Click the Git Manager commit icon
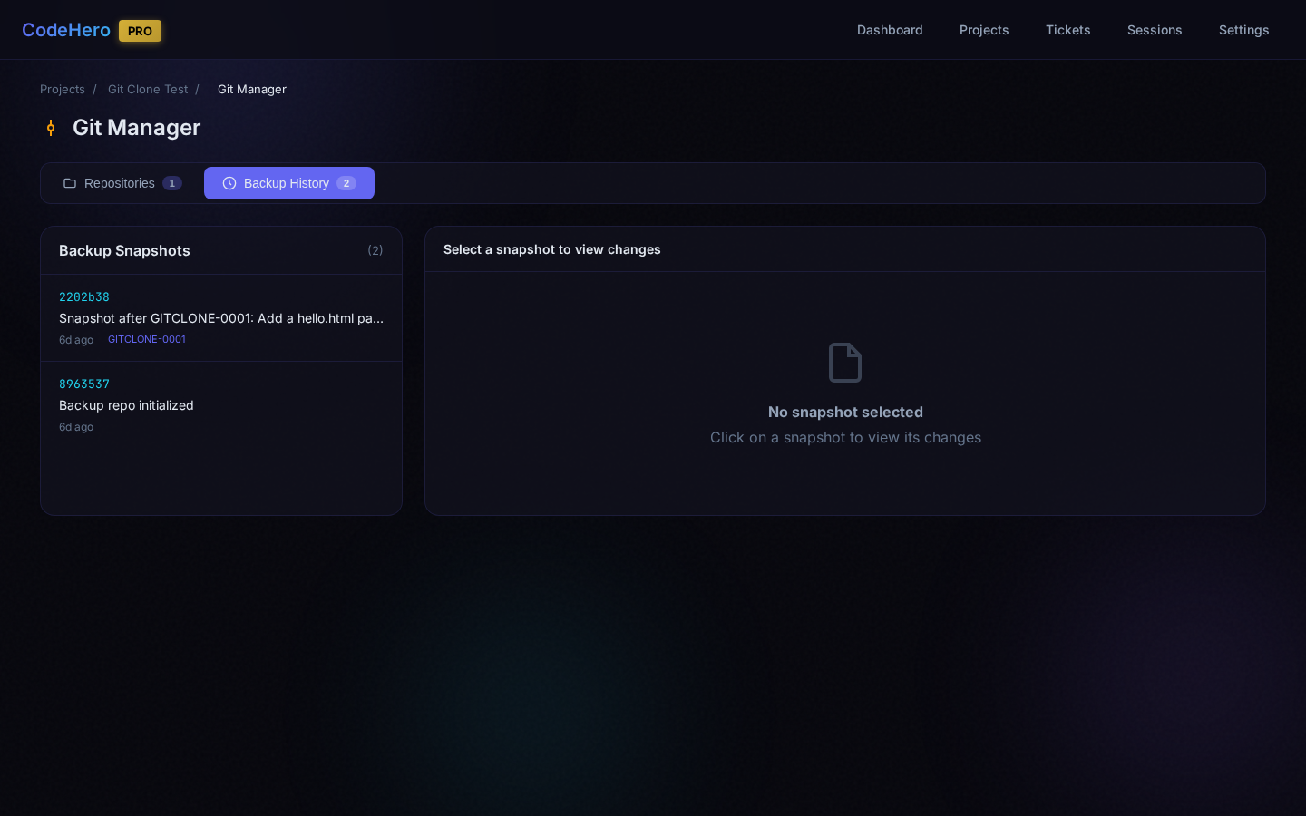This screenshot has height=816, width=1306. [x=51, y=128]
